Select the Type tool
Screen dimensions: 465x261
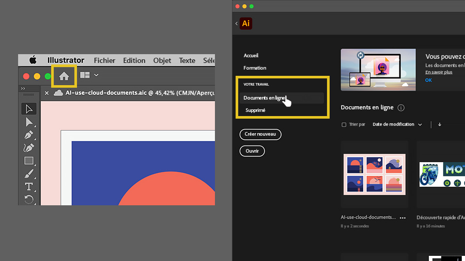click(29, 186)
